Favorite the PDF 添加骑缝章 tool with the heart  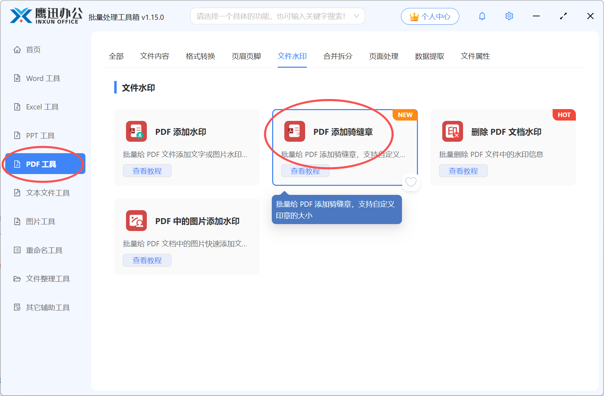(411, 182)
